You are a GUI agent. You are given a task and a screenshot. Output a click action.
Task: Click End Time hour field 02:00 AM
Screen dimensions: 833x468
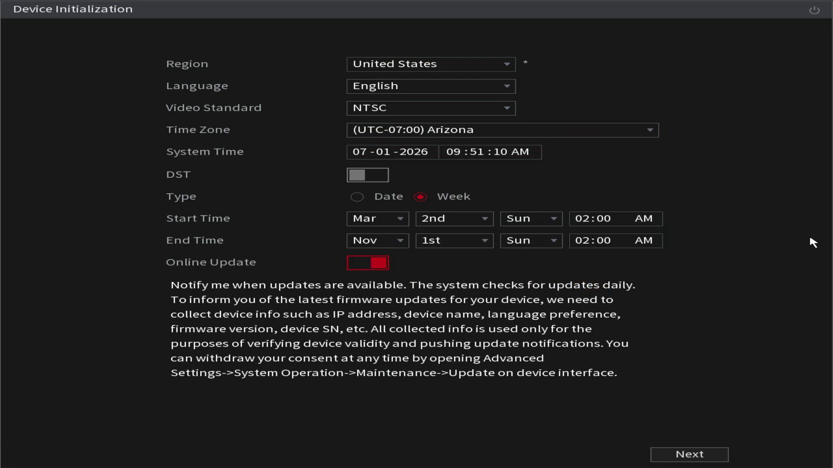pos(616,240)
